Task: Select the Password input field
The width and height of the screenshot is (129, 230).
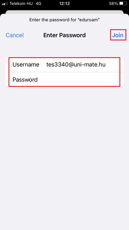Action: coord(64,80)
